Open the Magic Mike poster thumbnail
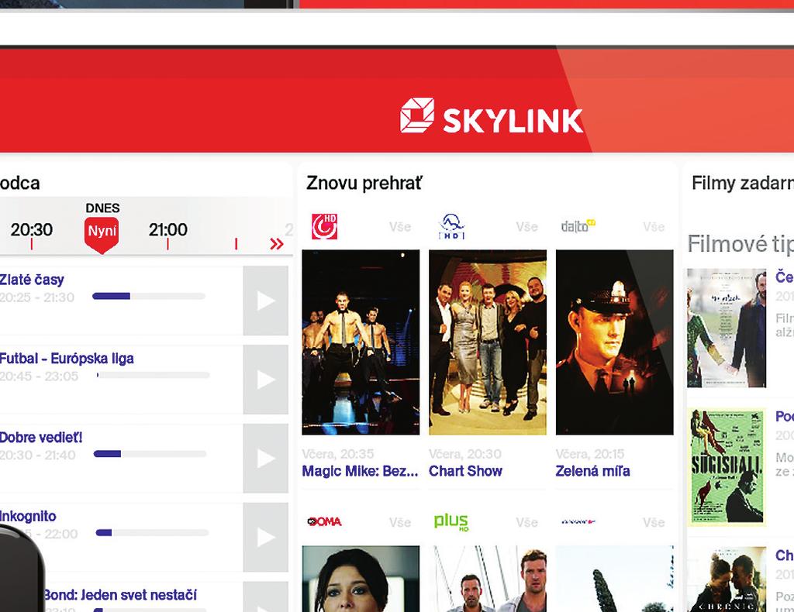Image resolution: width=794 pixels, height=612 pixels. (361, 342)
